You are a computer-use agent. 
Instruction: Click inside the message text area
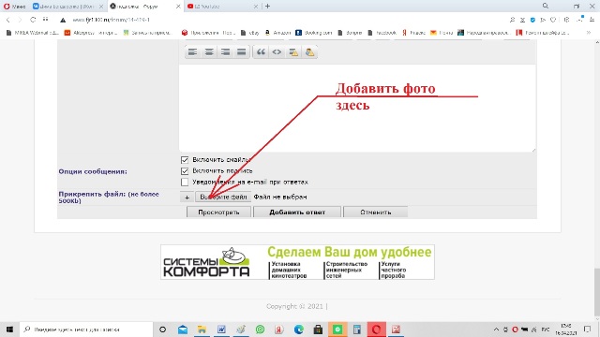click(x=357, y=109)
